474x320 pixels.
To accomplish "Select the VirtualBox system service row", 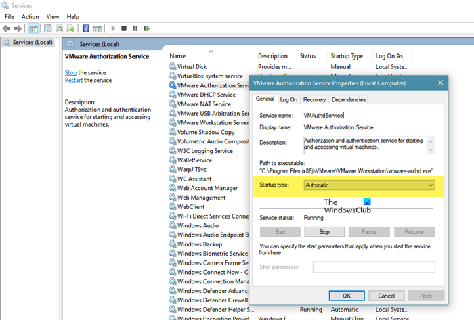I will [x=210, y=76].
